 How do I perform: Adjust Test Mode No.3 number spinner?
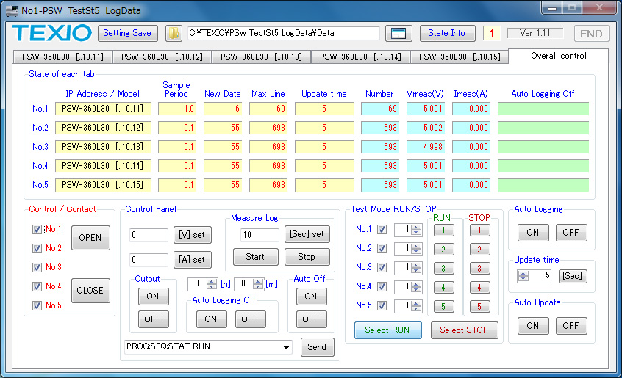(415, 268)
